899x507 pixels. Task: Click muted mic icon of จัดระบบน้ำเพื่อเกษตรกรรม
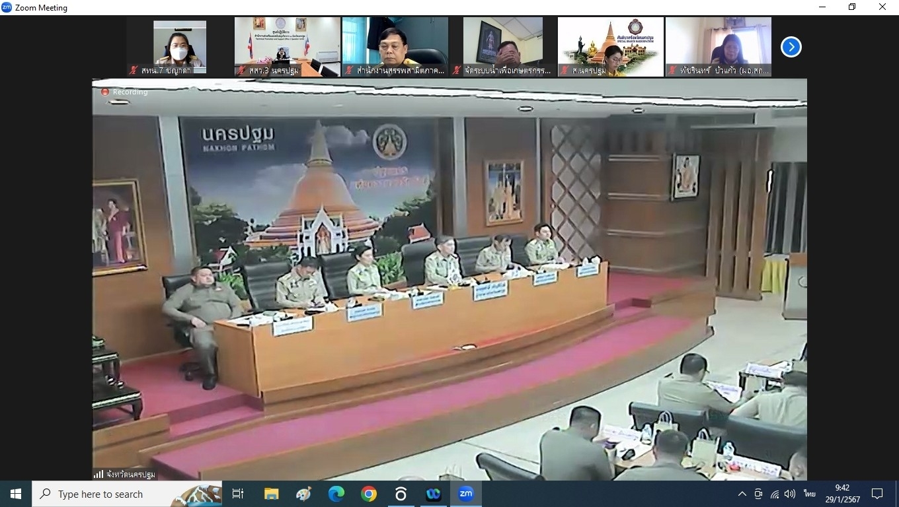(x=457, y=70)
